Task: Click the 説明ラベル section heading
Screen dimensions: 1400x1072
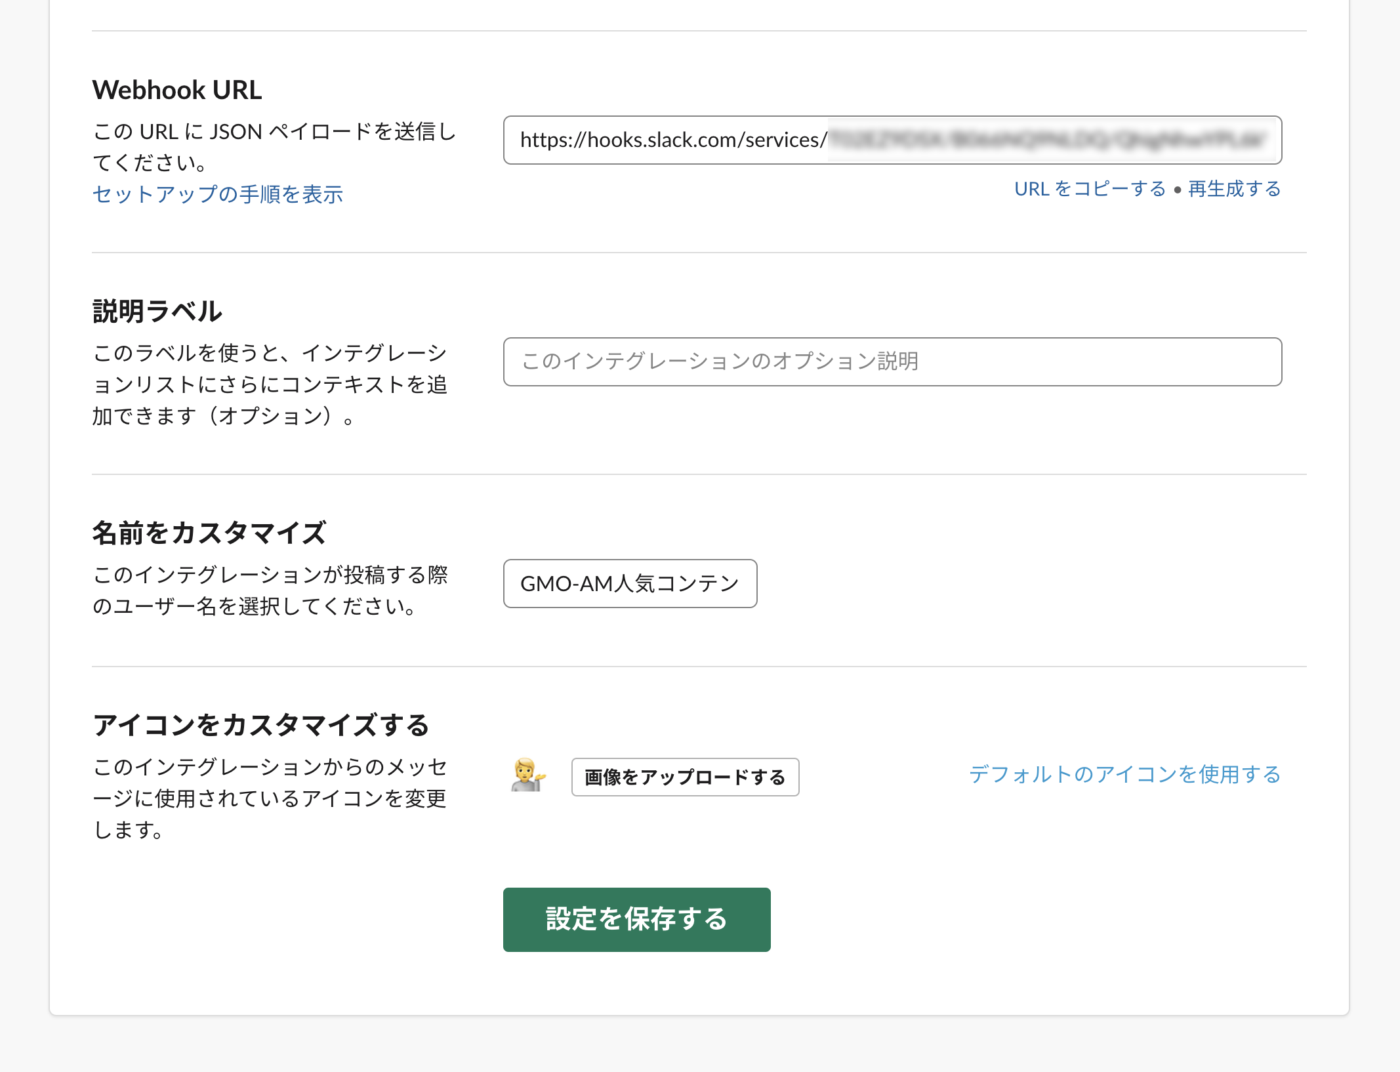Action: [157, 312]
